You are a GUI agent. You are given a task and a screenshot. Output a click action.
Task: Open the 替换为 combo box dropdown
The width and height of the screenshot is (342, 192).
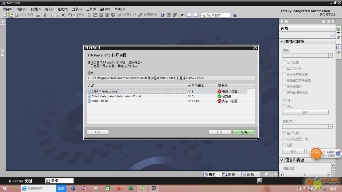click(x=331, y=126)
